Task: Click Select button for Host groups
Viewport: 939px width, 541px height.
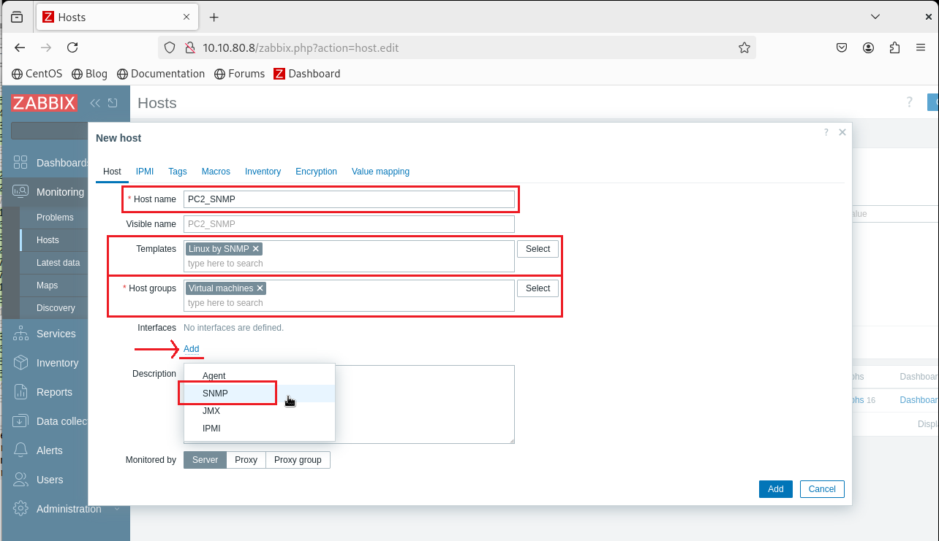Action: pyautogui.click(x=538, y=288)
